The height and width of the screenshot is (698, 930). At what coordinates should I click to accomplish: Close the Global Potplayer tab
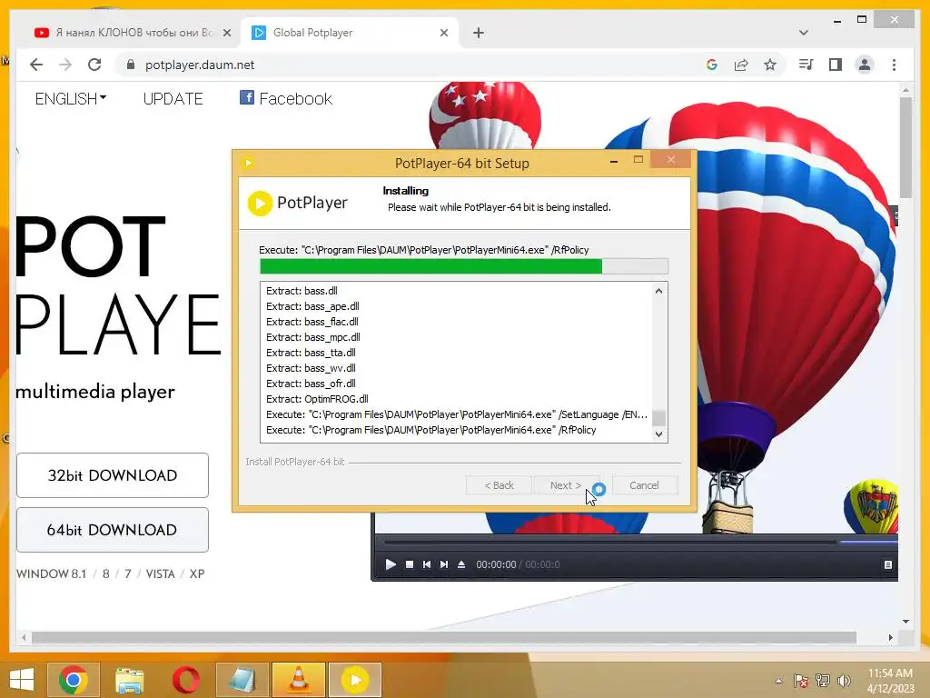point(443,33)
